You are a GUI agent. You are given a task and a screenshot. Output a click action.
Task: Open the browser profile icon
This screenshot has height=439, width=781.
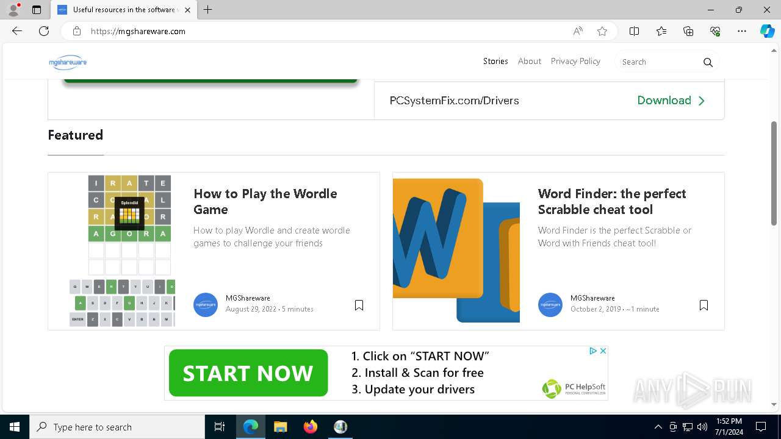coord(13,10)
